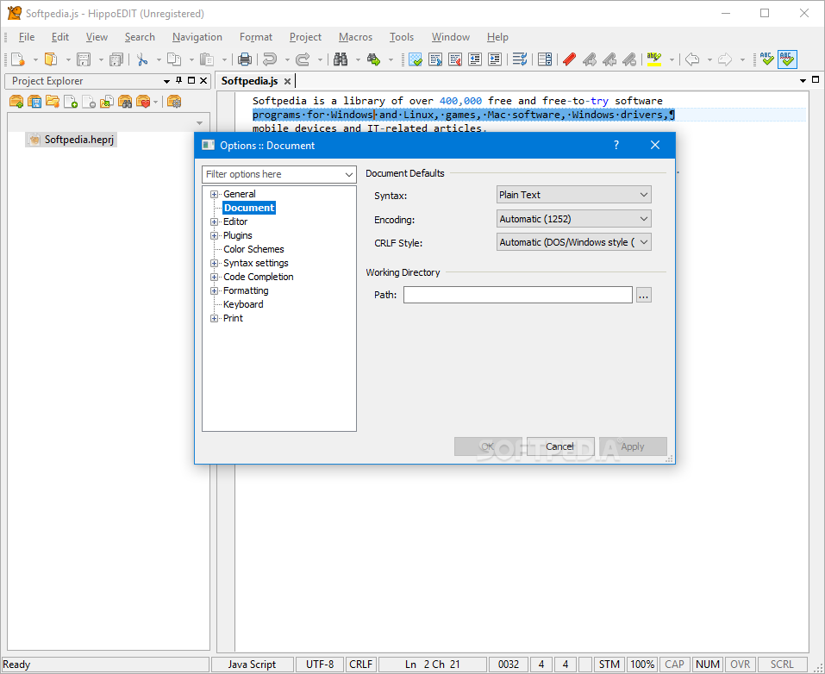The image size is (825, 674).
Task: Switch to the Softpedia.js tab
Action: pyautogui.click(x=249, y=81)
